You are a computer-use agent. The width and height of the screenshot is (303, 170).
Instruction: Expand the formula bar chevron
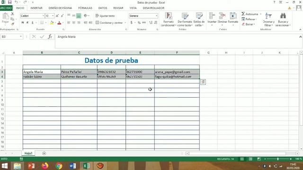pyautogui.click(x=301, y=37)
